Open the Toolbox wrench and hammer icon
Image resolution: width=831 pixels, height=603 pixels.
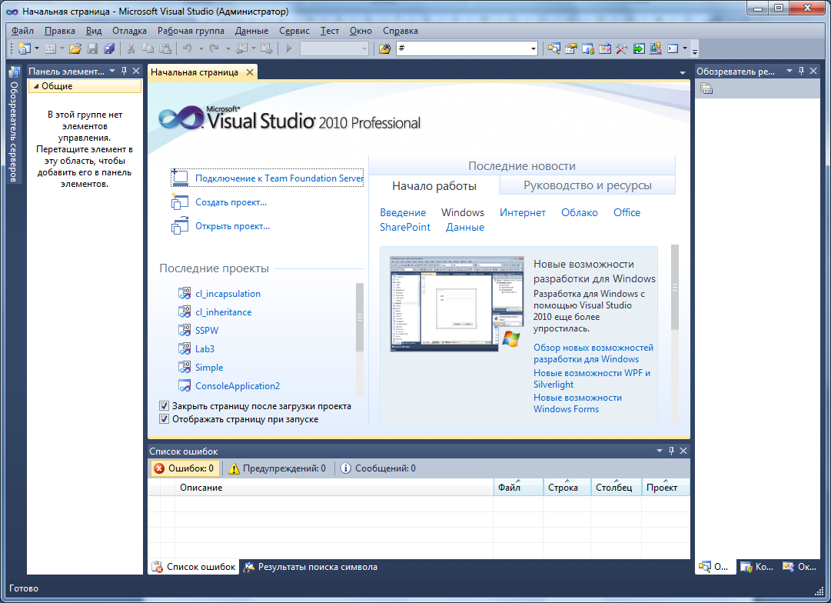pos(622,48)
